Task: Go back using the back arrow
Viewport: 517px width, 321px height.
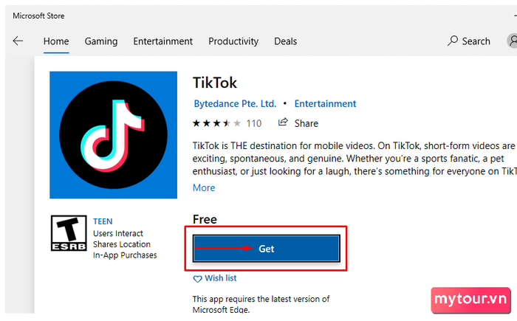Action: 18,41
